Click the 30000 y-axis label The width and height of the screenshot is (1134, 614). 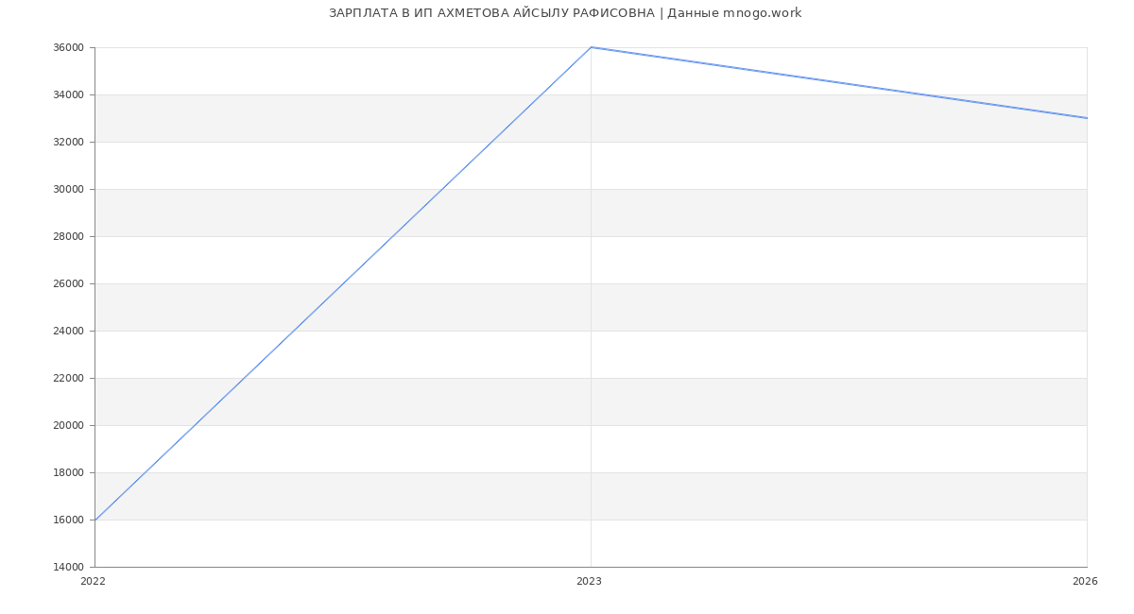[x=68, y=190]
